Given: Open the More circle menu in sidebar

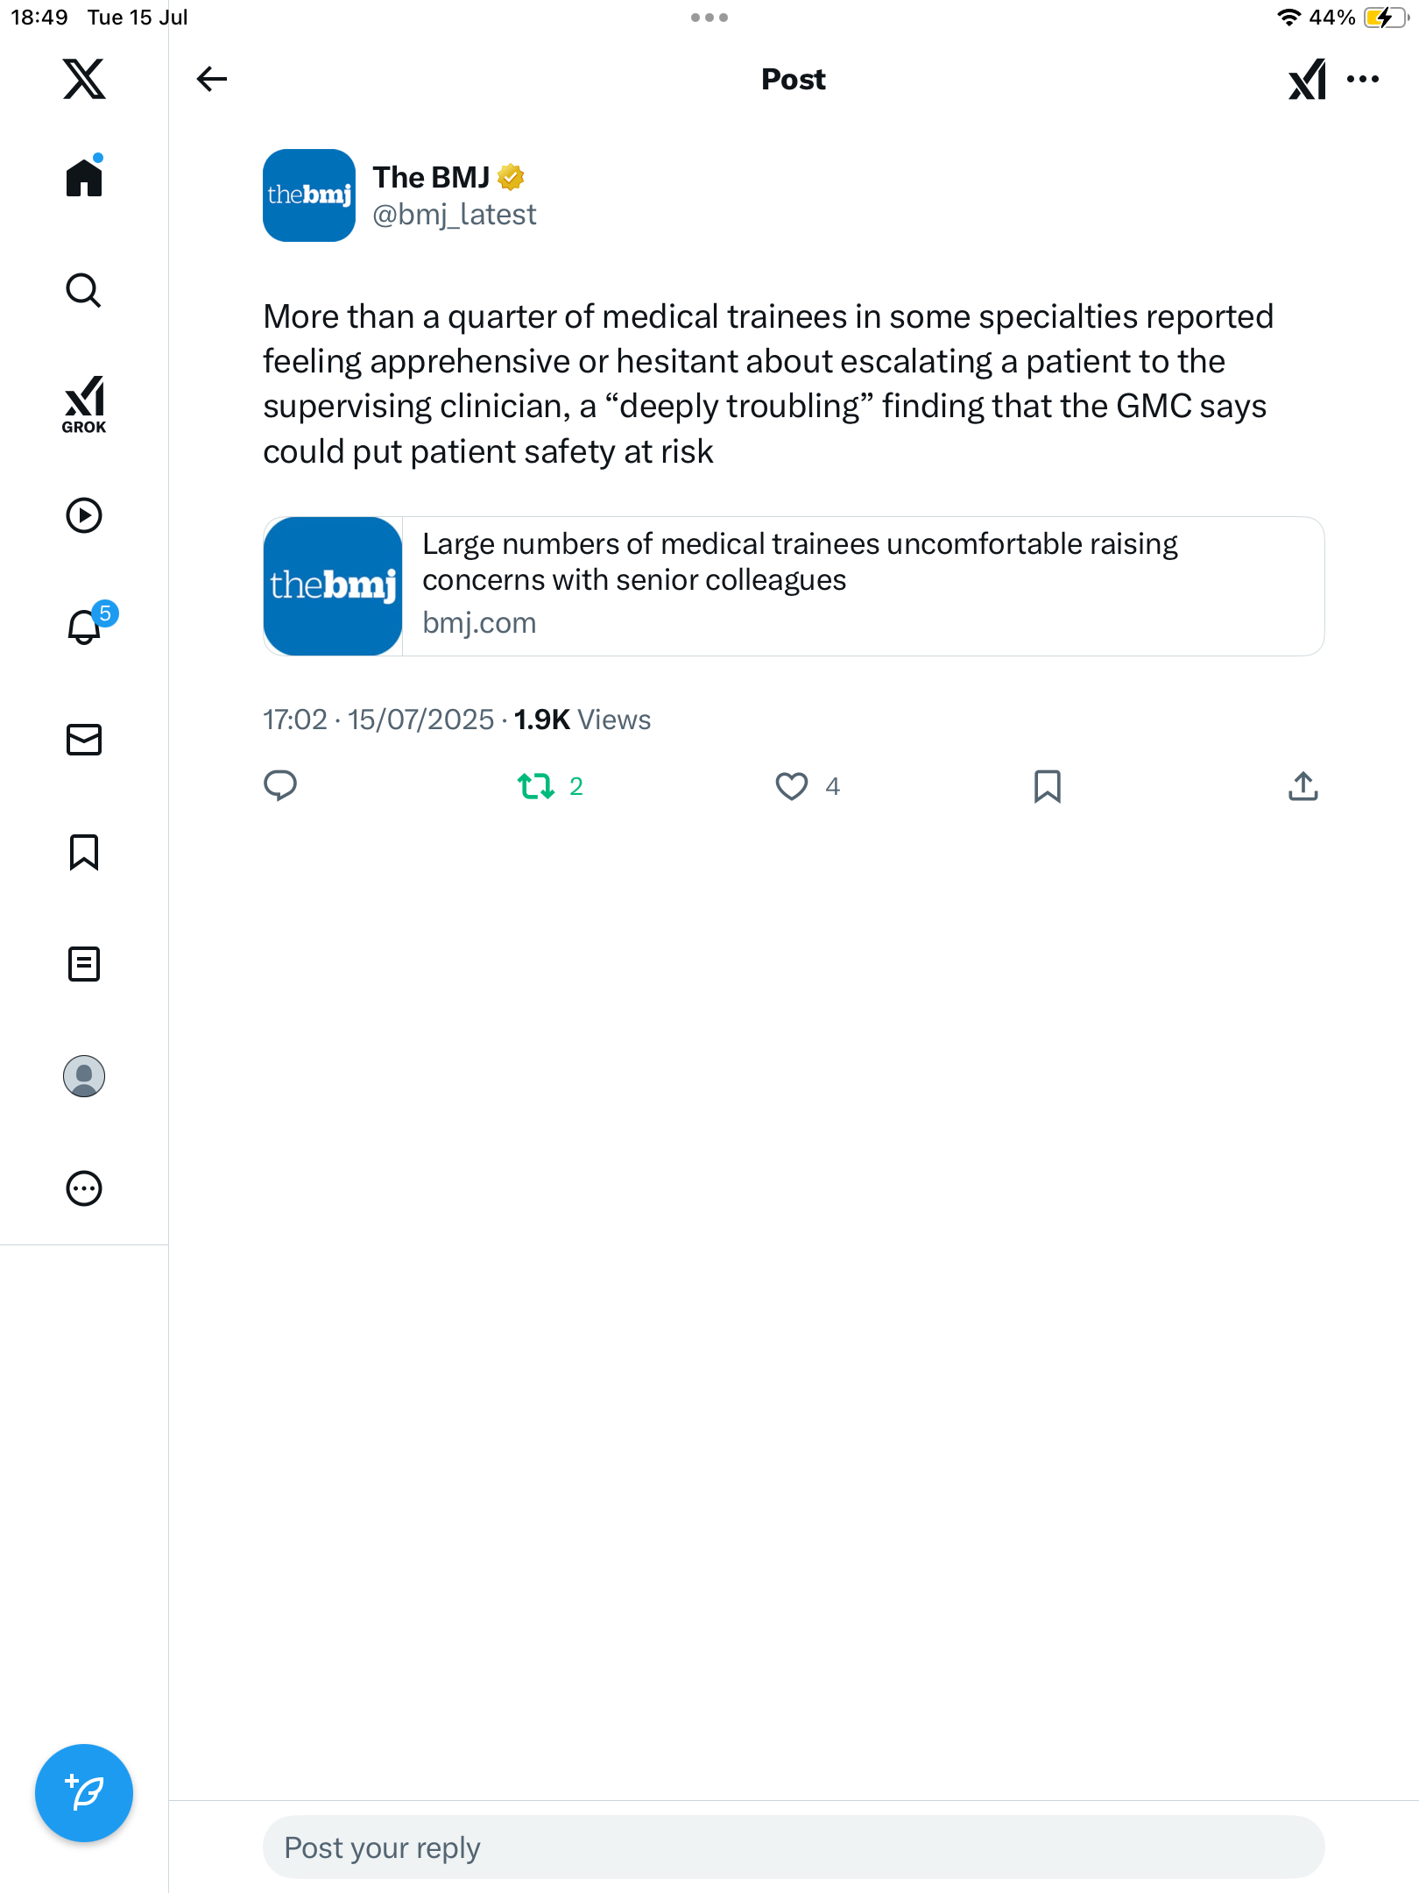Looking at the screenshot, I should click(84, 1188).
